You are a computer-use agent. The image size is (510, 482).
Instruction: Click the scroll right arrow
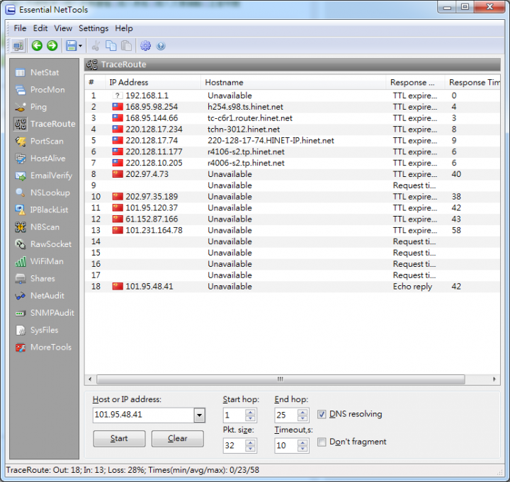click(494, 379)
